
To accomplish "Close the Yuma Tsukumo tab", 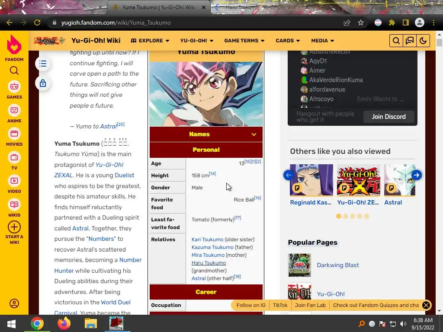I will pos(204,7).
